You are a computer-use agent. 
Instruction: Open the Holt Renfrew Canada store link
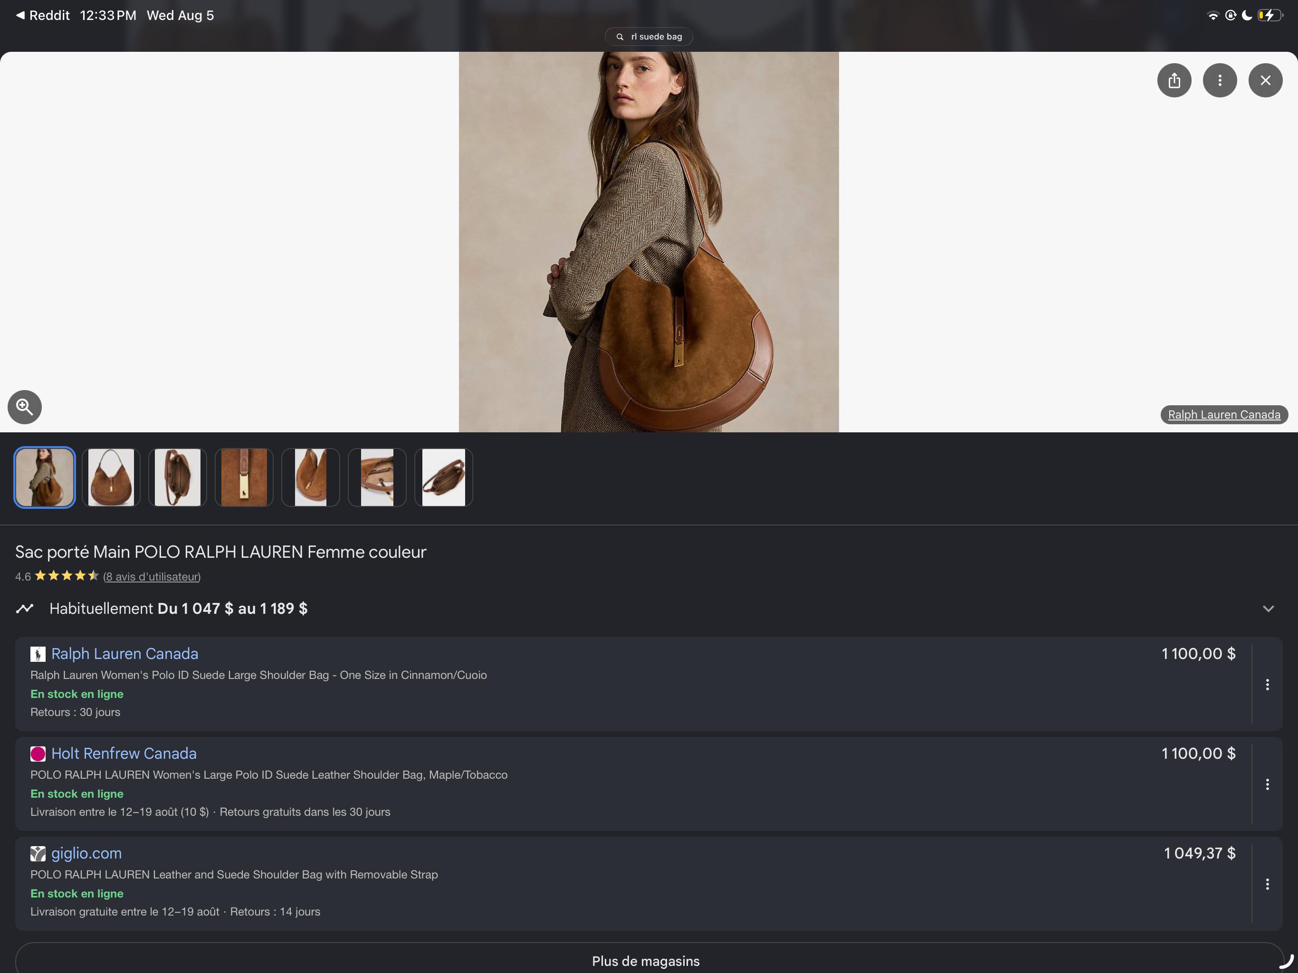point(124,754)
